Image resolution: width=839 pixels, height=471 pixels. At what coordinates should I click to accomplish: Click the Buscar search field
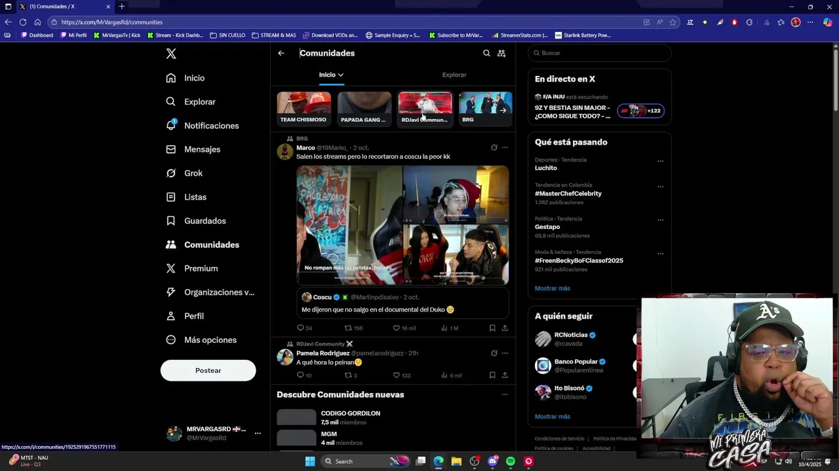(600, 53)
